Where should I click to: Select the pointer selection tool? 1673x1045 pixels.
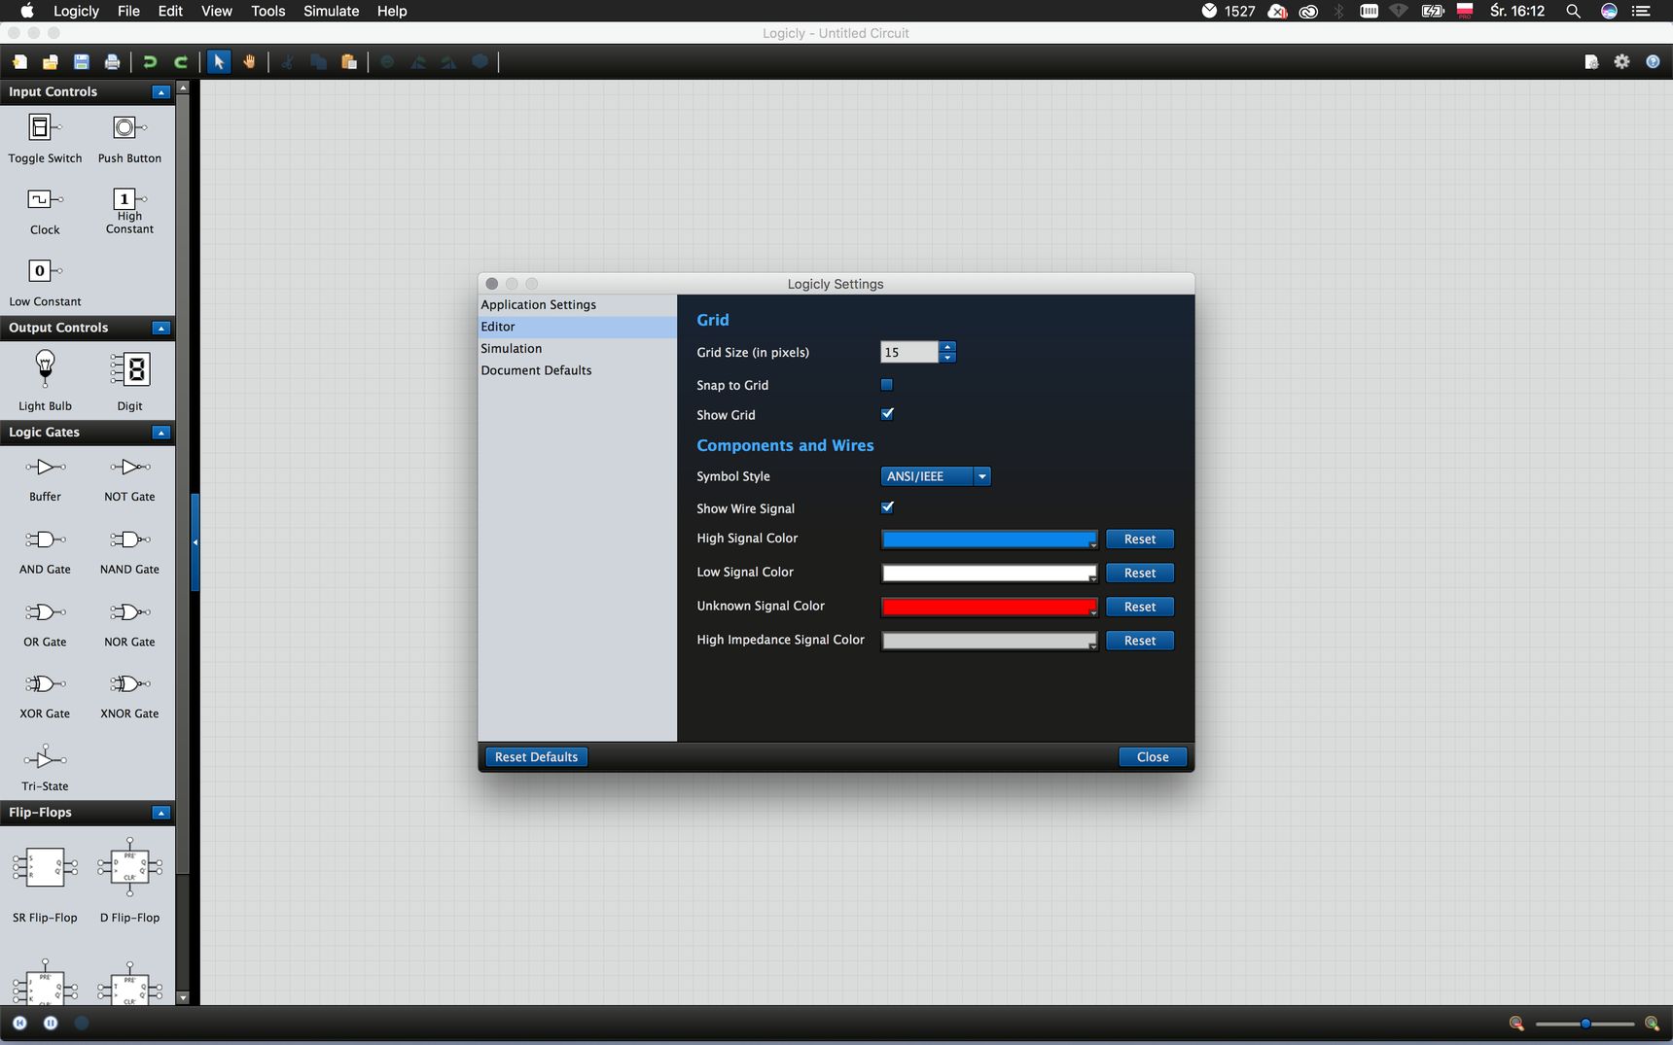tap(219, 62)
